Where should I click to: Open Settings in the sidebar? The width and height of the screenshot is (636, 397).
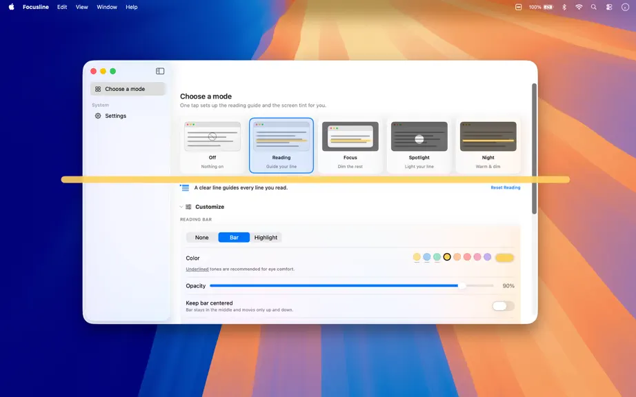click(x=128, y=116)
